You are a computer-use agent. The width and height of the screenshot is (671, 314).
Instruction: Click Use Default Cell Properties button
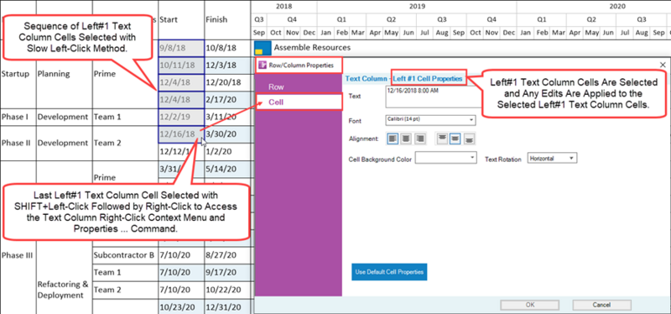click(x=389, y=272)
